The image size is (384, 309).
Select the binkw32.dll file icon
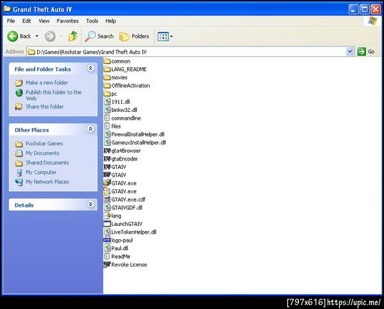point(107,109)
